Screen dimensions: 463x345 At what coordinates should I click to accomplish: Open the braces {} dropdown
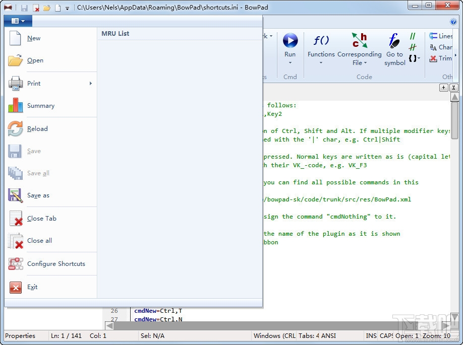pyautogui.click(x=414, y=58)
